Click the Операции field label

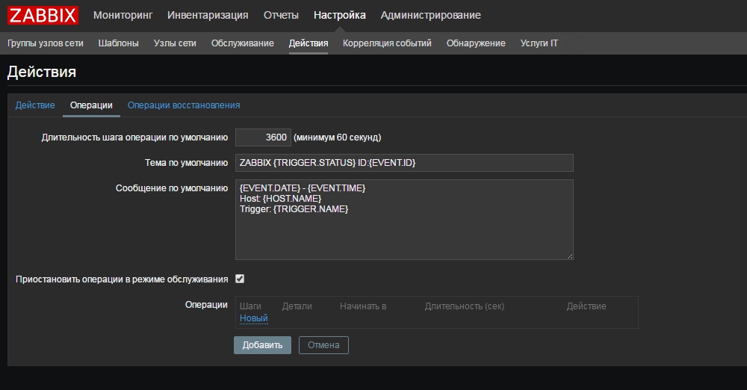click(206, 305)
